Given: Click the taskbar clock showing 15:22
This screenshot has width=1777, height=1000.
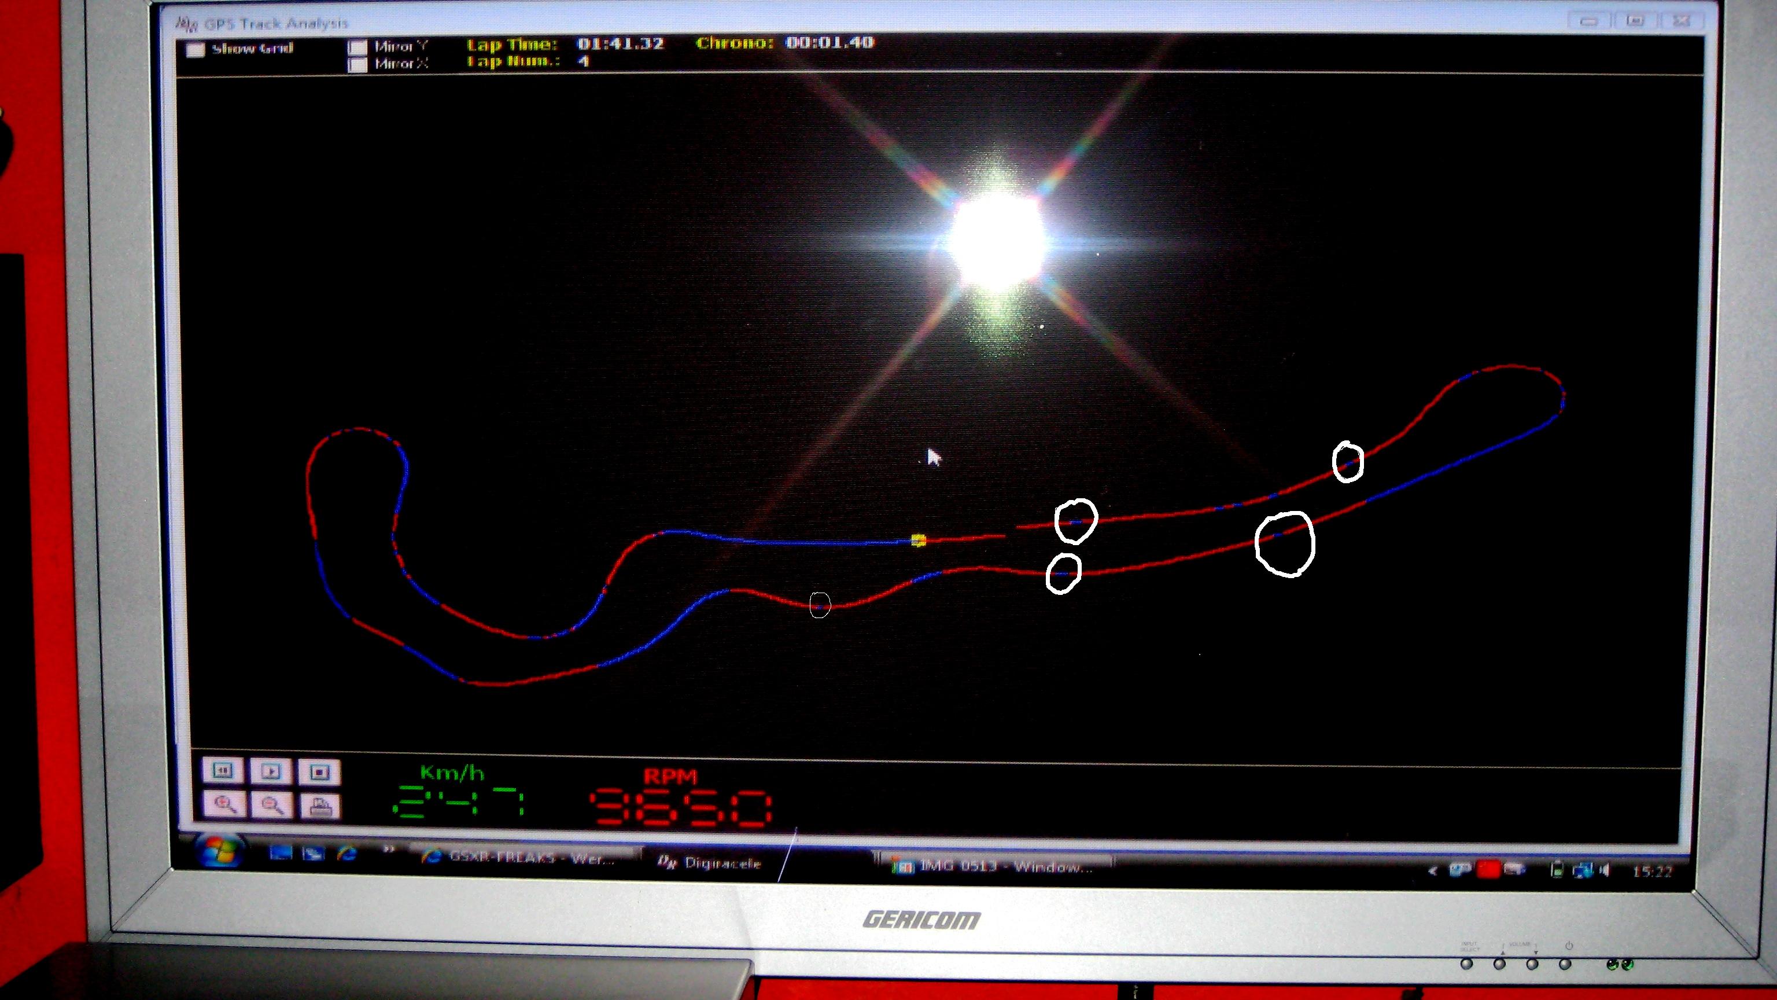Looking at the screenshot, I should click(x=1653, y=872).
